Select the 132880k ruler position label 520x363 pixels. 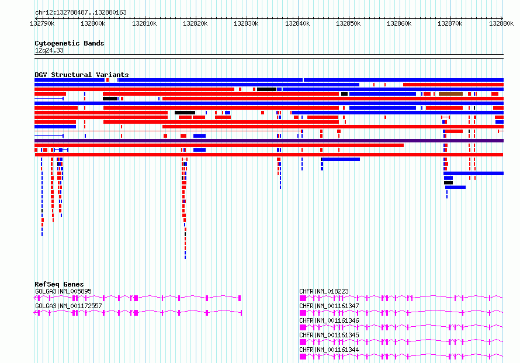tap(501, 23)
